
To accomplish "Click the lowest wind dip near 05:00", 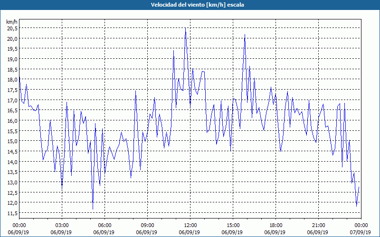I will coord(93,209).
